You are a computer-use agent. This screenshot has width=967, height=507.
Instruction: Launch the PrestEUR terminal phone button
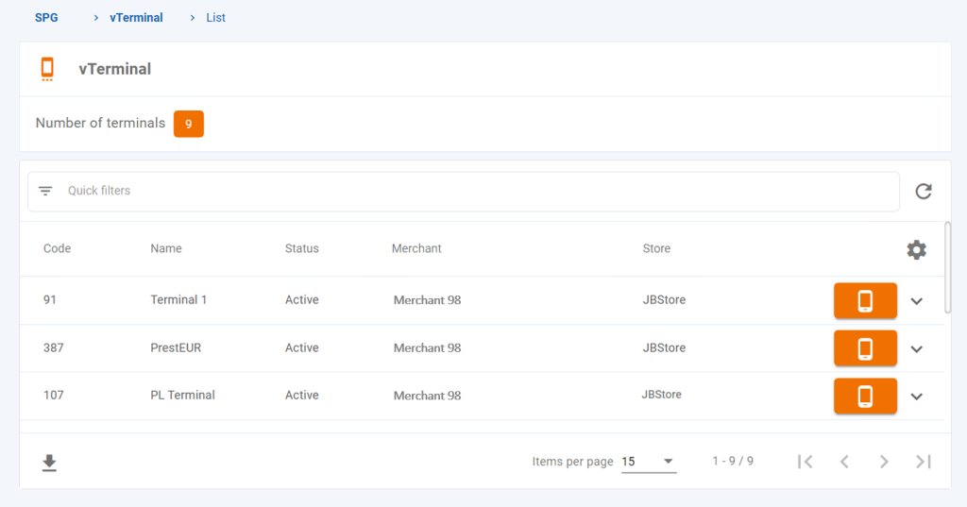864,348
